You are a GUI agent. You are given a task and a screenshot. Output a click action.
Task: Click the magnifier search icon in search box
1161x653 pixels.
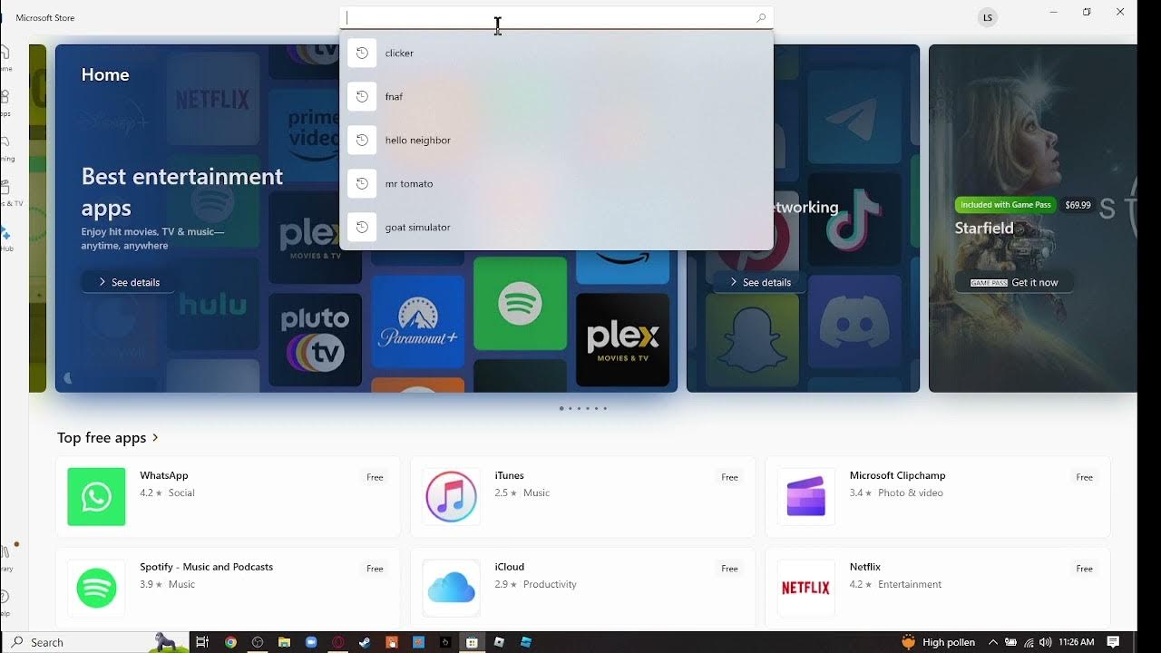click(761, 17)
